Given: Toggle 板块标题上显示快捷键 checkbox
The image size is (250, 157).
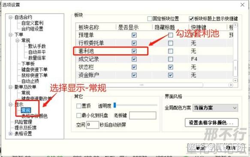Looking at the screenshot, I should (191, 19).
